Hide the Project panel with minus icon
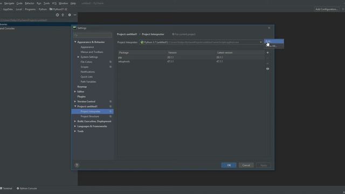This screenshot has height=194, width=345. [75, 15]
